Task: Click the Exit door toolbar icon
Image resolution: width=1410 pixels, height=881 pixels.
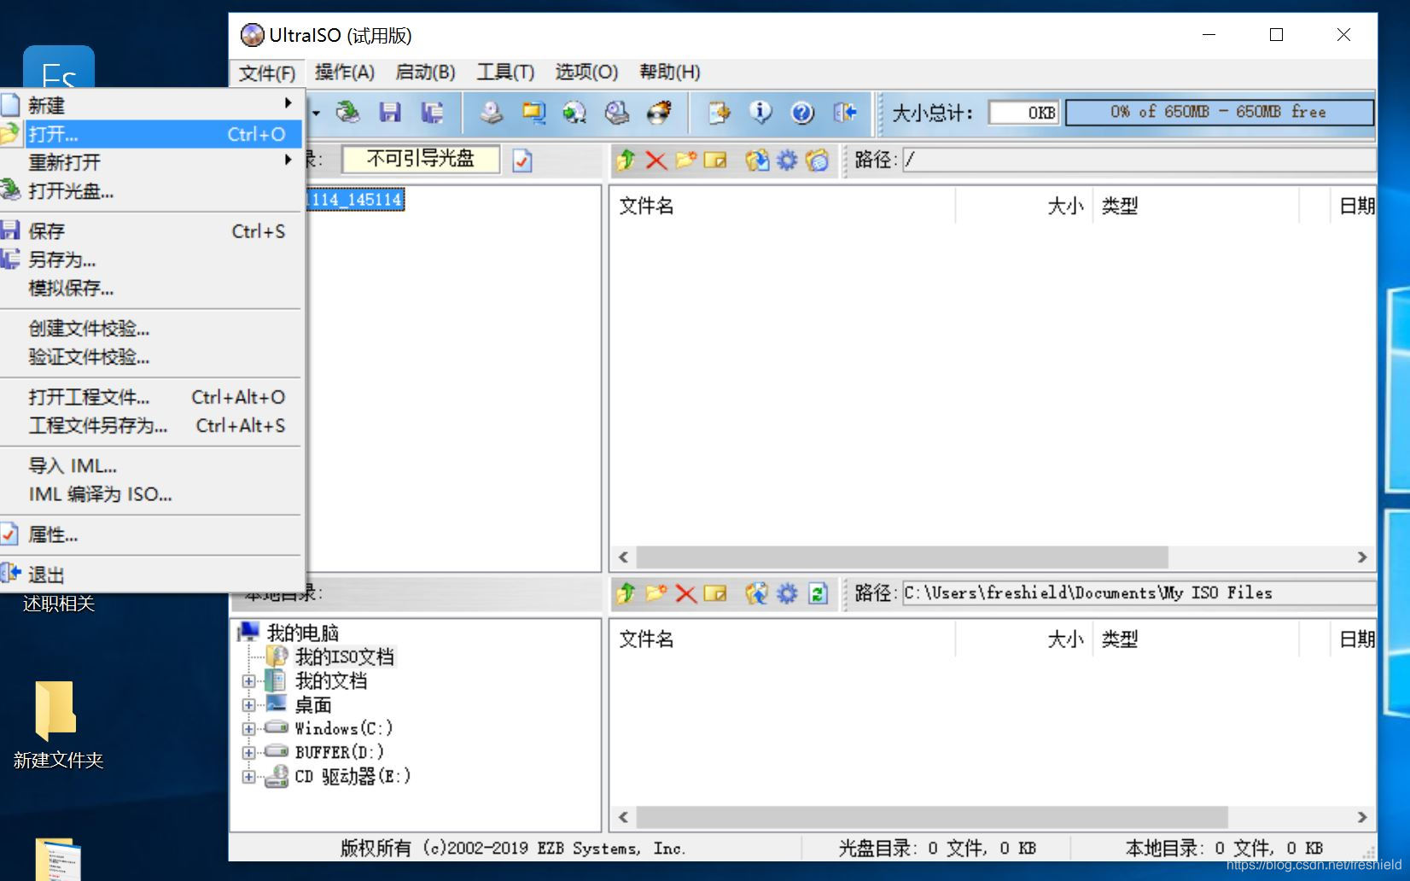Action: click(x=845, y=113)
